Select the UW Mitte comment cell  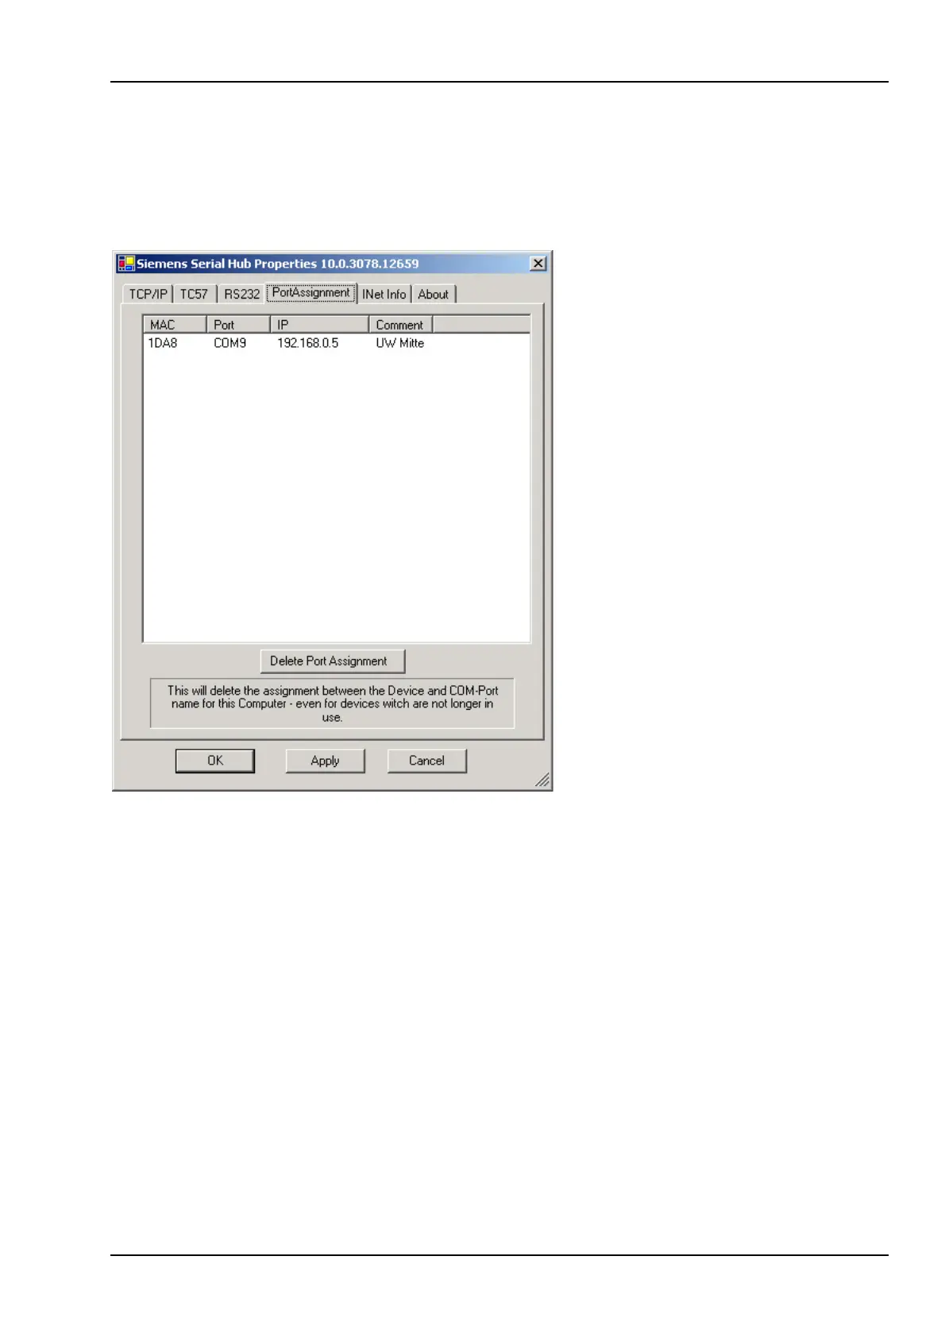click(x=400, y=343)
